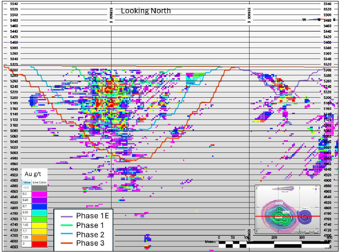The image size is (339, 252).
Task: Click the Meters scale bar label
Action: [211, 242]
